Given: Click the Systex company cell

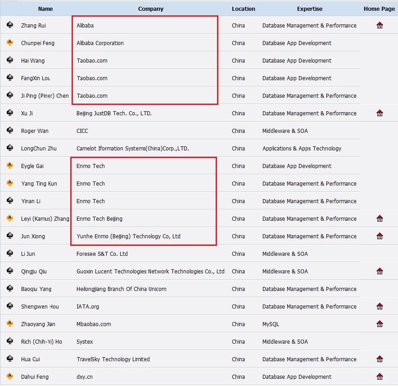Looking at the screenshot, I should (x=85, y=341).
